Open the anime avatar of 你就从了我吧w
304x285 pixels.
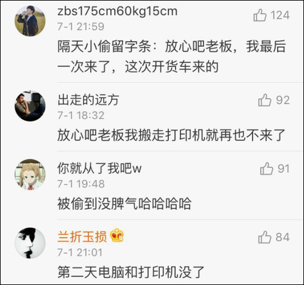[x=30, y=175]
